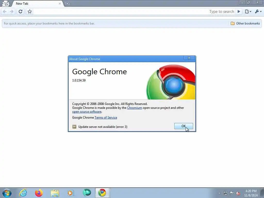Open the Action Center flag icon
The height and width of the screenshot is (198, 264).
pyautogui.click(x=232, y=193)
